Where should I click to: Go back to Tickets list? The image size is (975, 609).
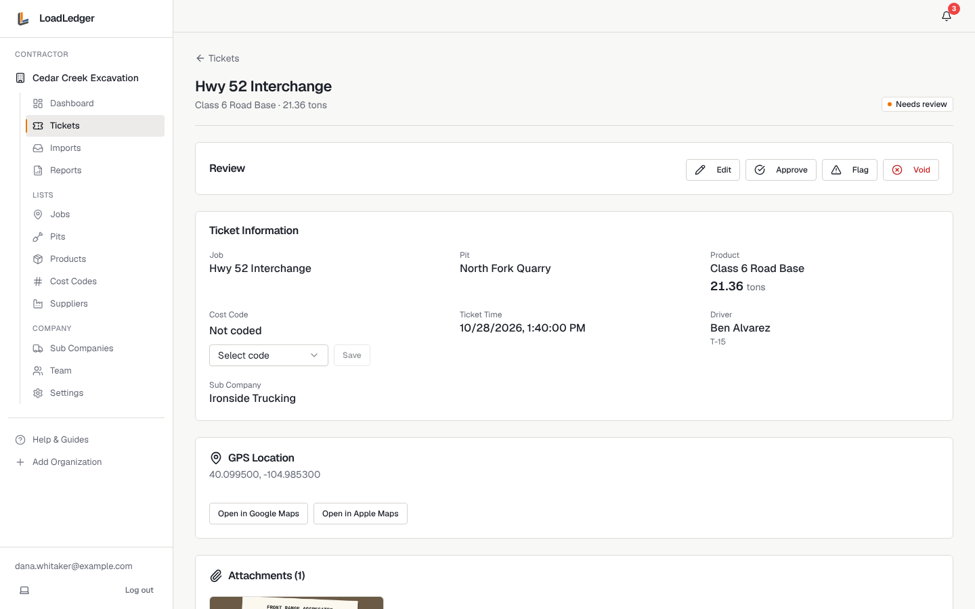point(217,58)
